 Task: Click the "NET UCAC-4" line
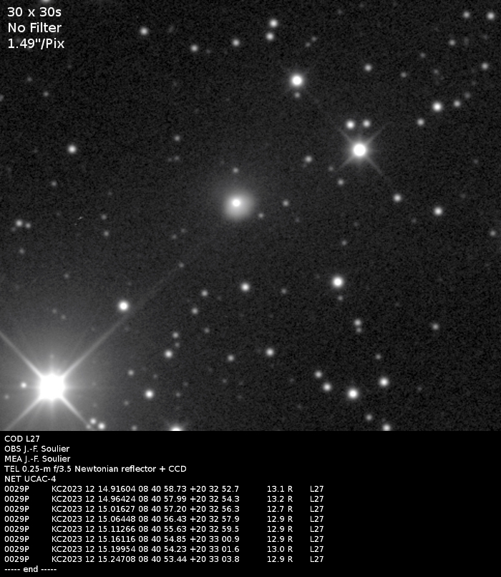(30, 479)
